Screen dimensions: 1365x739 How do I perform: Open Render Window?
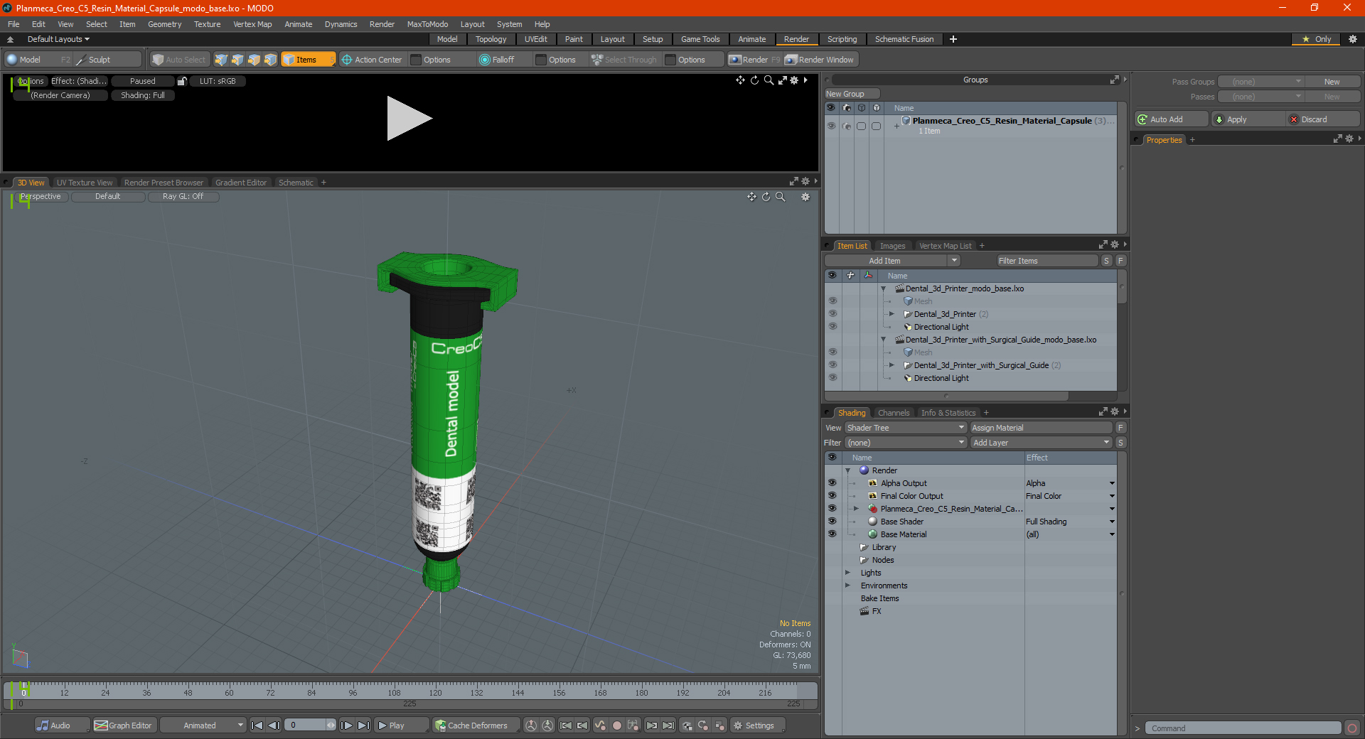pos(820,60)
